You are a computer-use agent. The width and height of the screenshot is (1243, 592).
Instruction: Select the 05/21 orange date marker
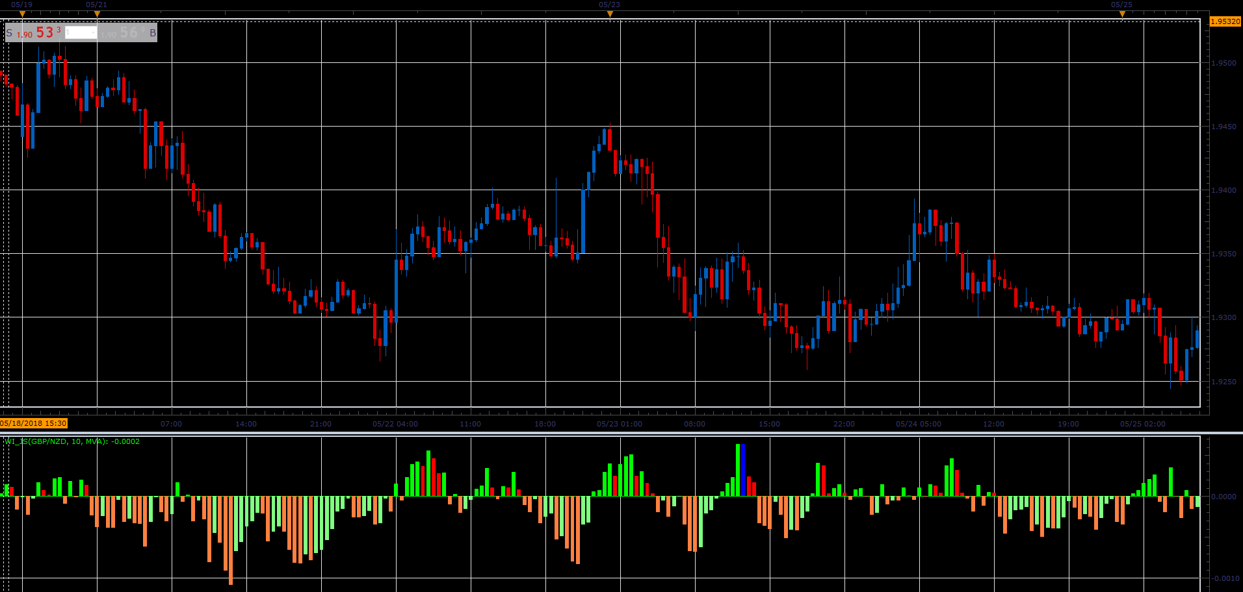click(97, 14)
